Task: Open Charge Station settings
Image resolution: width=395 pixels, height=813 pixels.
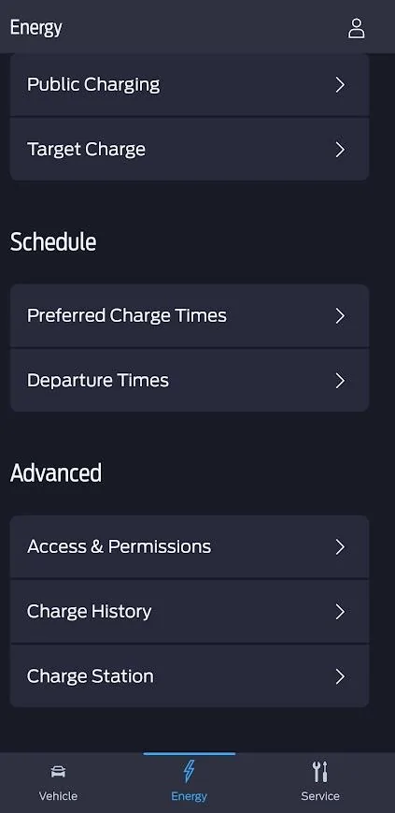Action: (190, 676)
